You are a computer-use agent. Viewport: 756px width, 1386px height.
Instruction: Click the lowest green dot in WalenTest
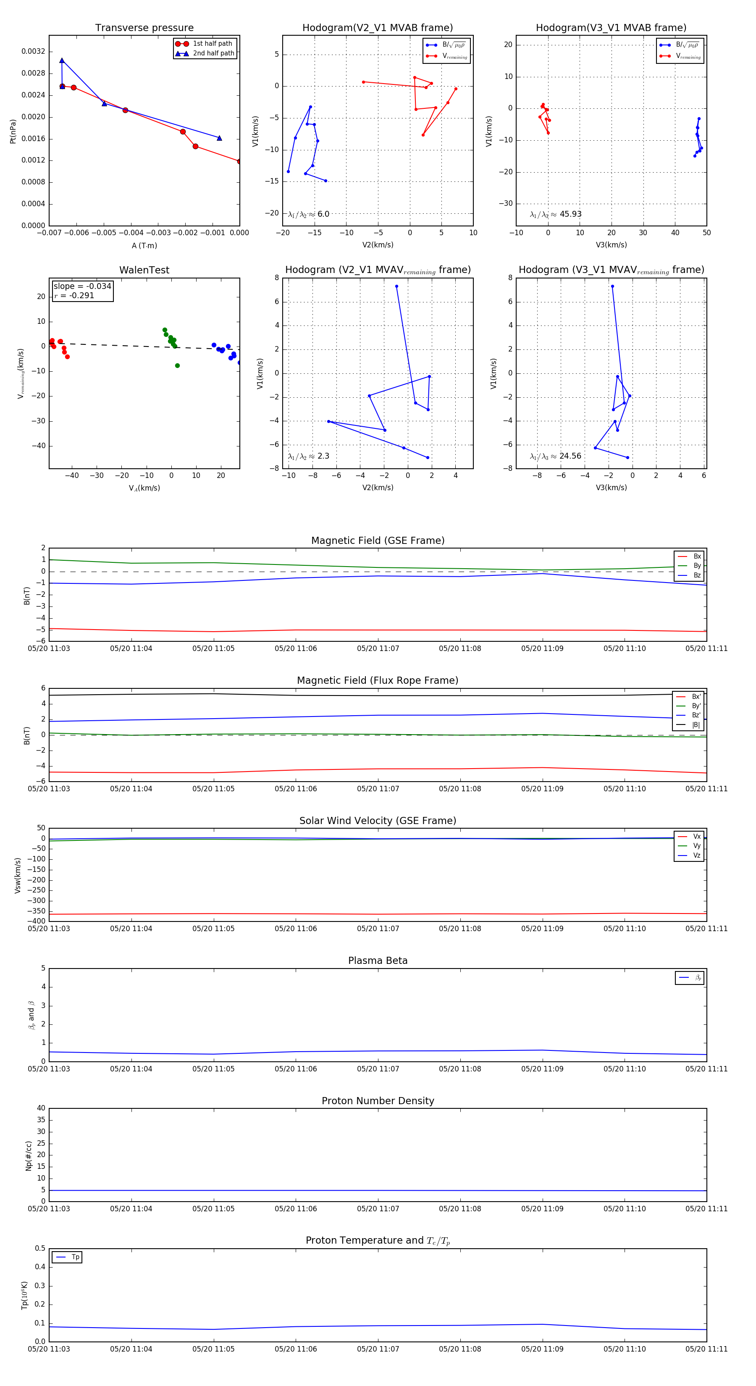click(178, 366)
